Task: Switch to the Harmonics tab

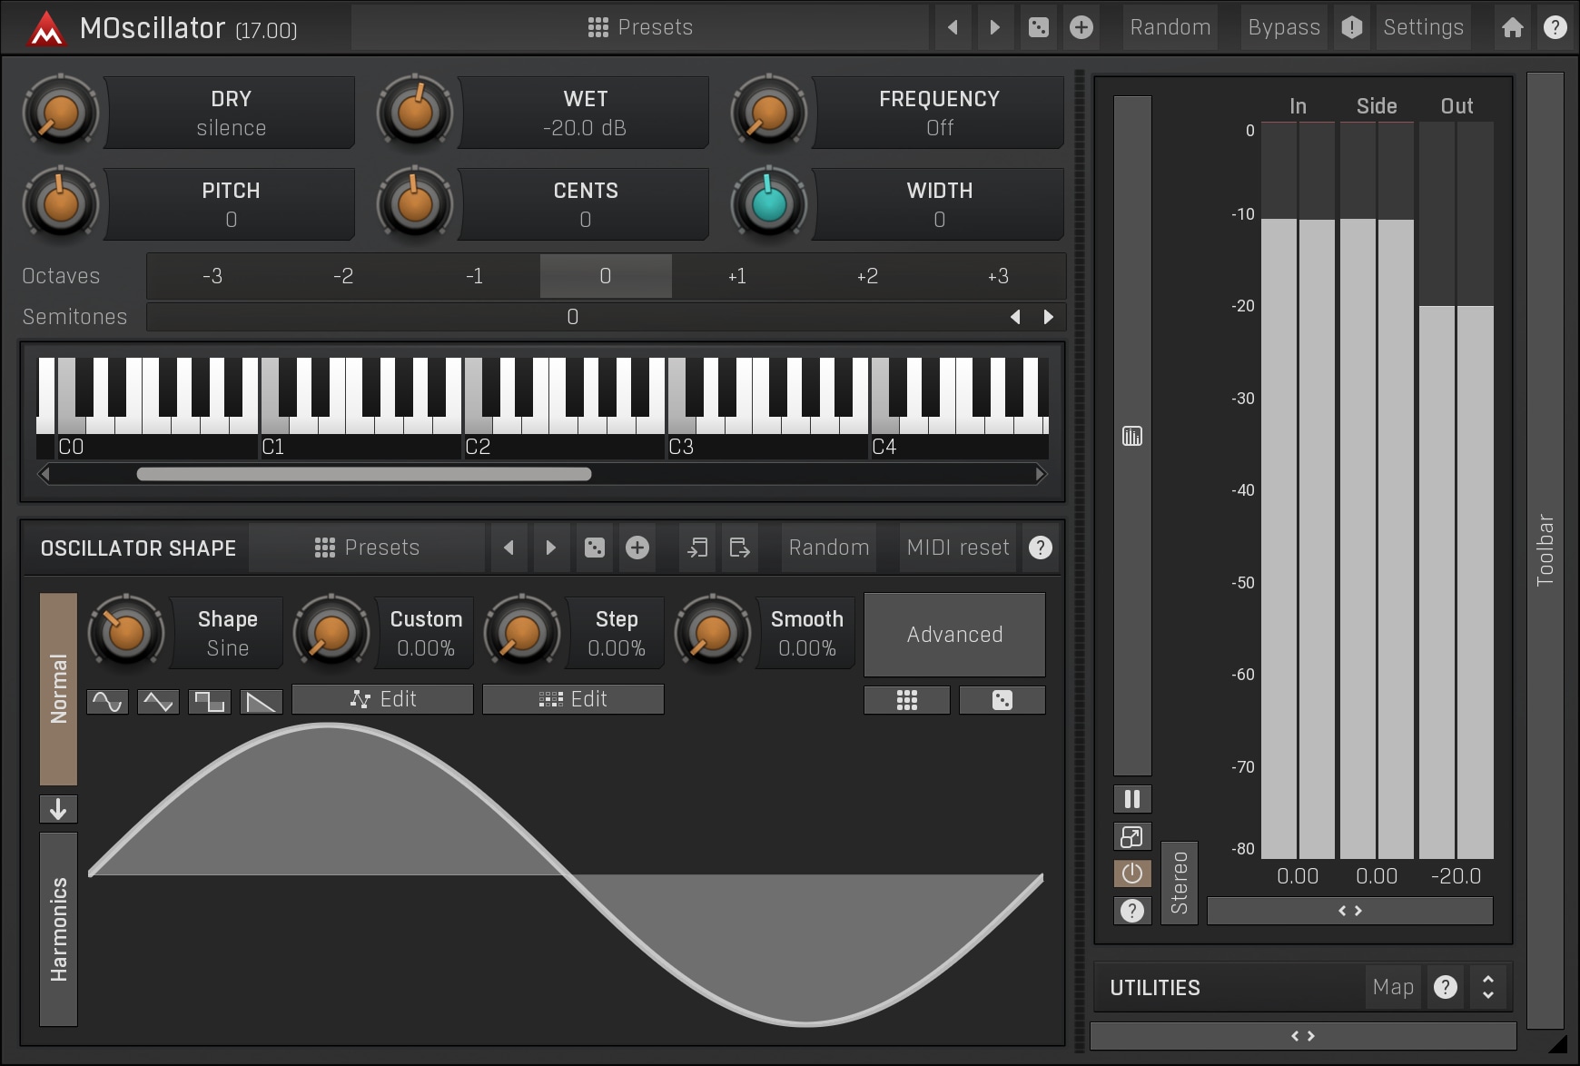Action: (58, 929)
